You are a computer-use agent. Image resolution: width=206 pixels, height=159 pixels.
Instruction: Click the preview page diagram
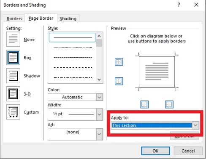point(157,72)
